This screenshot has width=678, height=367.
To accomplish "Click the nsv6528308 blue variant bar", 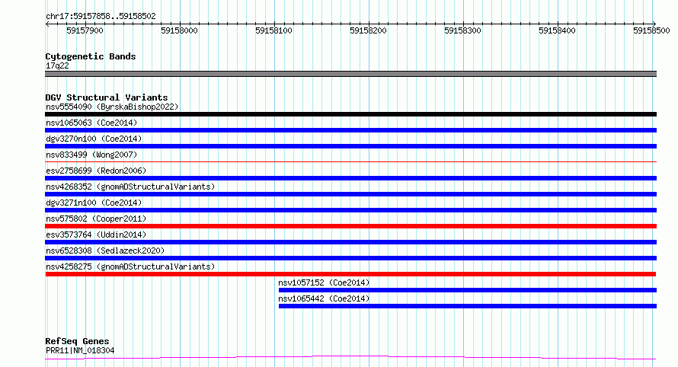I will click(350, 258).
